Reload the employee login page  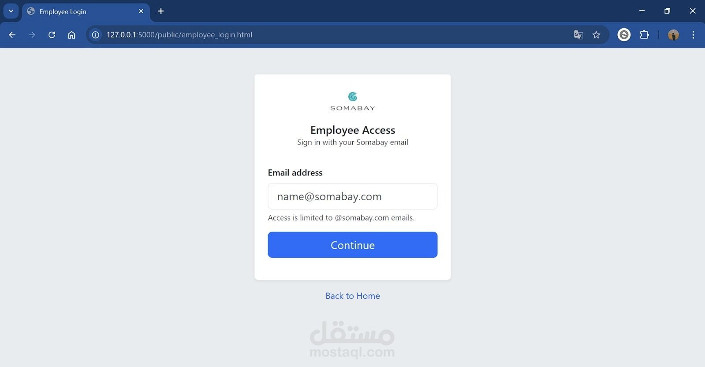click(x=52, y=35)
